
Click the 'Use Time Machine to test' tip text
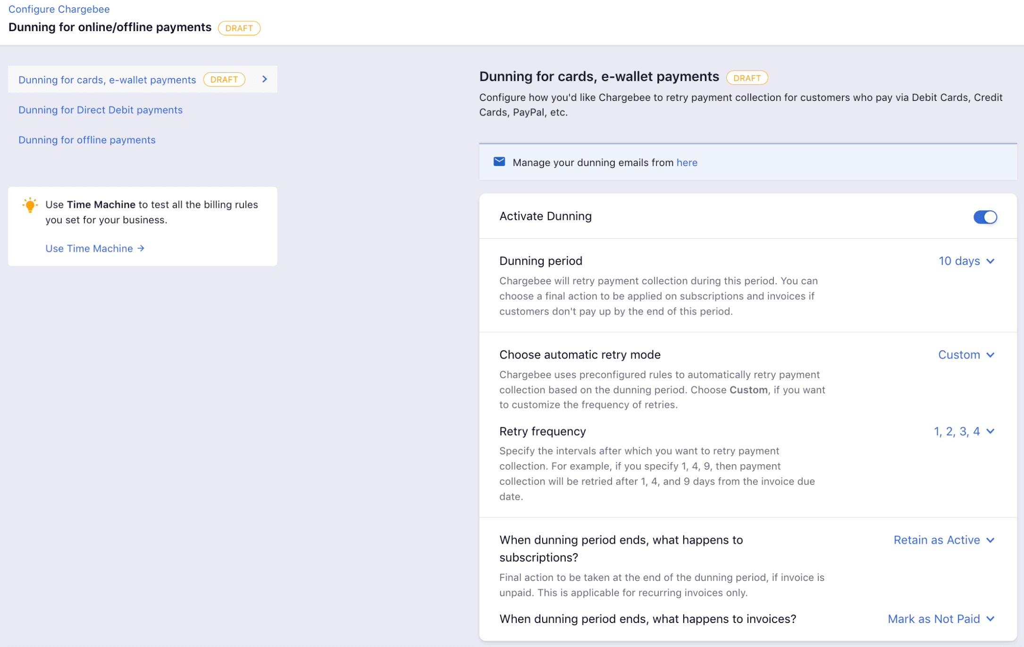151,212
